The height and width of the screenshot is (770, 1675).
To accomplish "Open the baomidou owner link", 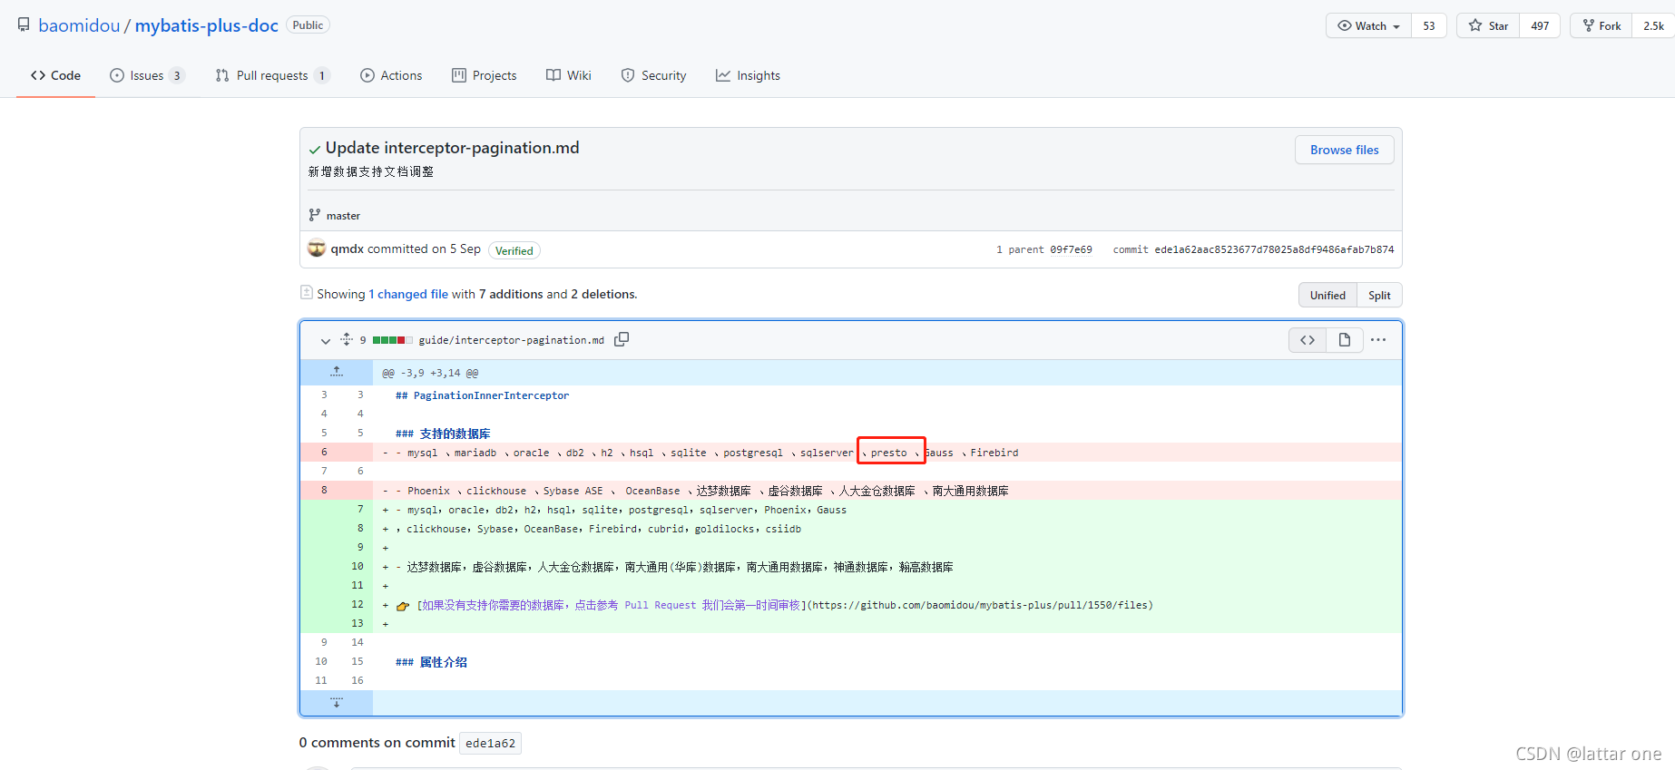I will click(79, 25).
